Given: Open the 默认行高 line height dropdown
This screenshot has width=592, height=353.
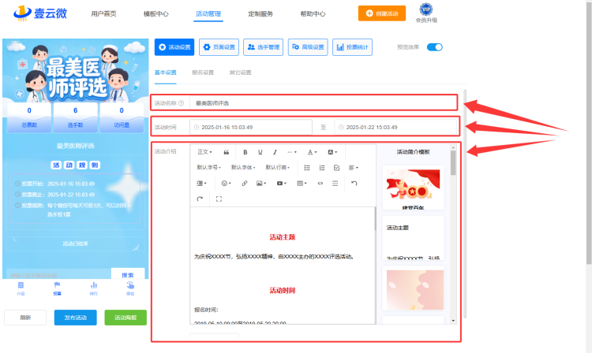Looking at the screenshot, I should 278,168.
